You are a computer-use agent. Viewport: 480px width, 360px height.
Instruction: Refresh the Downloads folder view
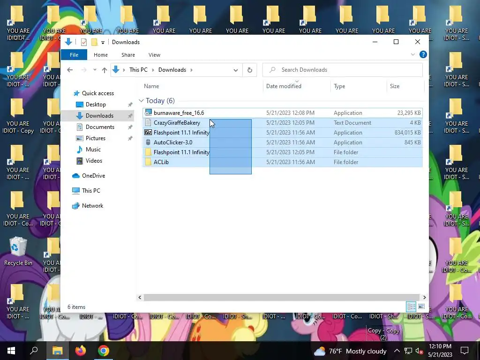coord(250,70)
